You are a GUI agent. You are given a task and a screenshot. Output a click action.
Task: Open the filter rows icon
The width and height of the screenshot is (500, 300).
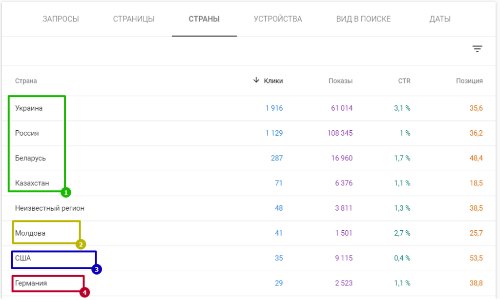[x=477, y=49]
